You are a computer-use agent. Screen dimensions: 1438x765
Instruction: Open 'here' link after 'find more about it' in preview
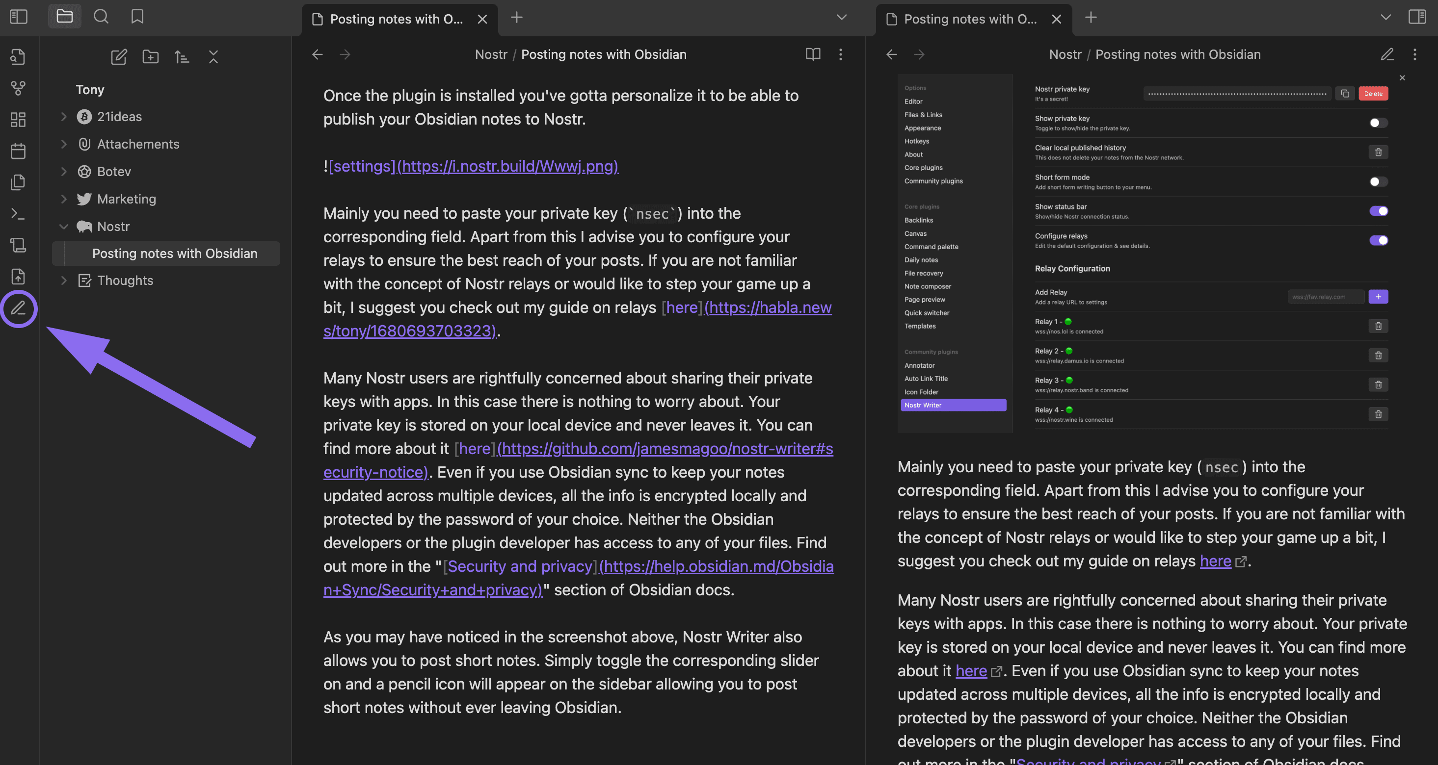[971, 671]
